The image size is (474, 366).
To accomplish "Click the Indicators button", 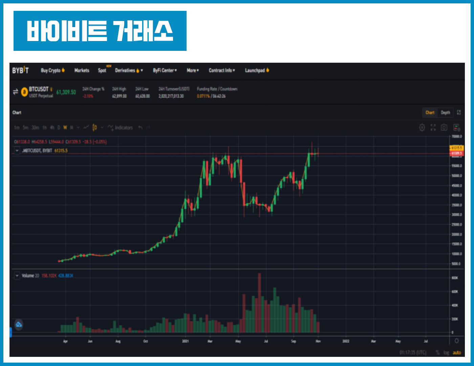I will [121, 127].
